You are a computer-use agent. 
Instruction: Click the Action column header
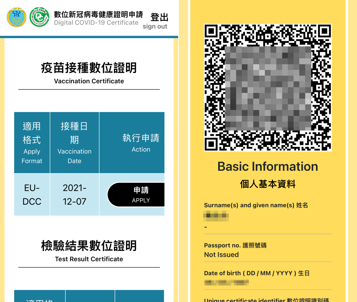(132, 143)
